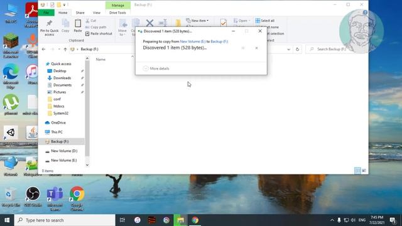Click the Back arrow in Explorer
This screenshot has width=402, height=226.
(43, 49)
